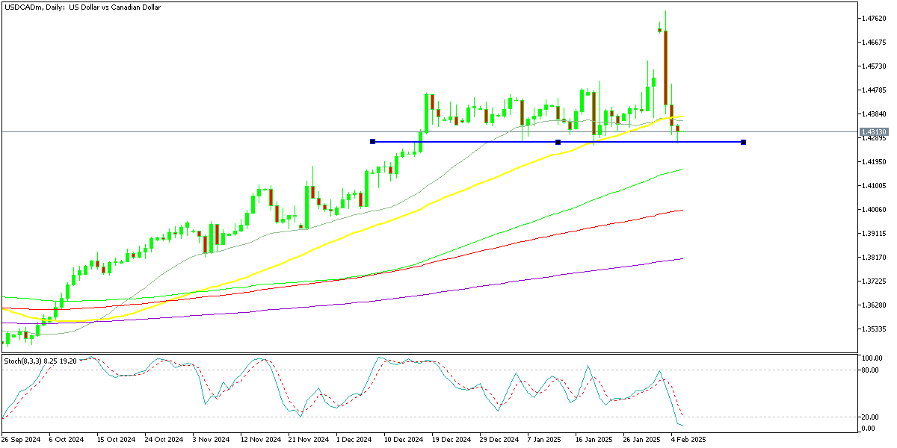Click the 10 Dec 2024 date label
The image size is (897, 448).
tap(404, 440)
